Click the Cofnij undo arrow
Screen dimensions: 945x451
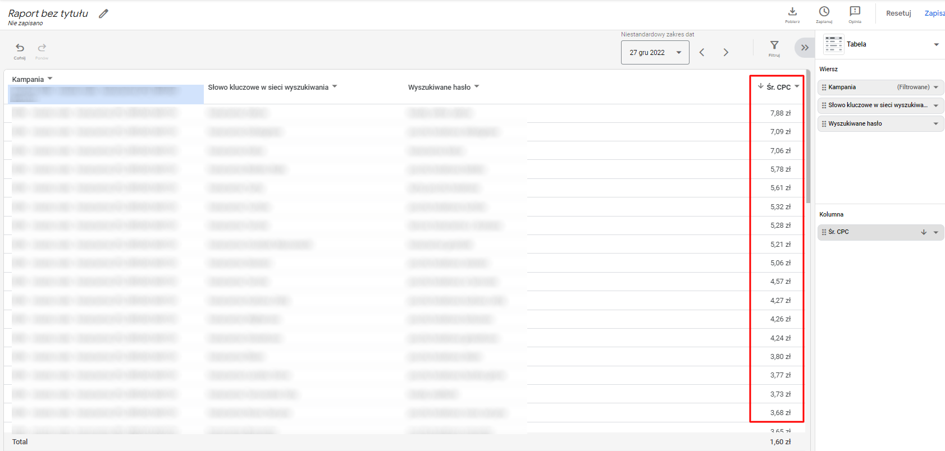pyautogui.click(x=20, y=48)
